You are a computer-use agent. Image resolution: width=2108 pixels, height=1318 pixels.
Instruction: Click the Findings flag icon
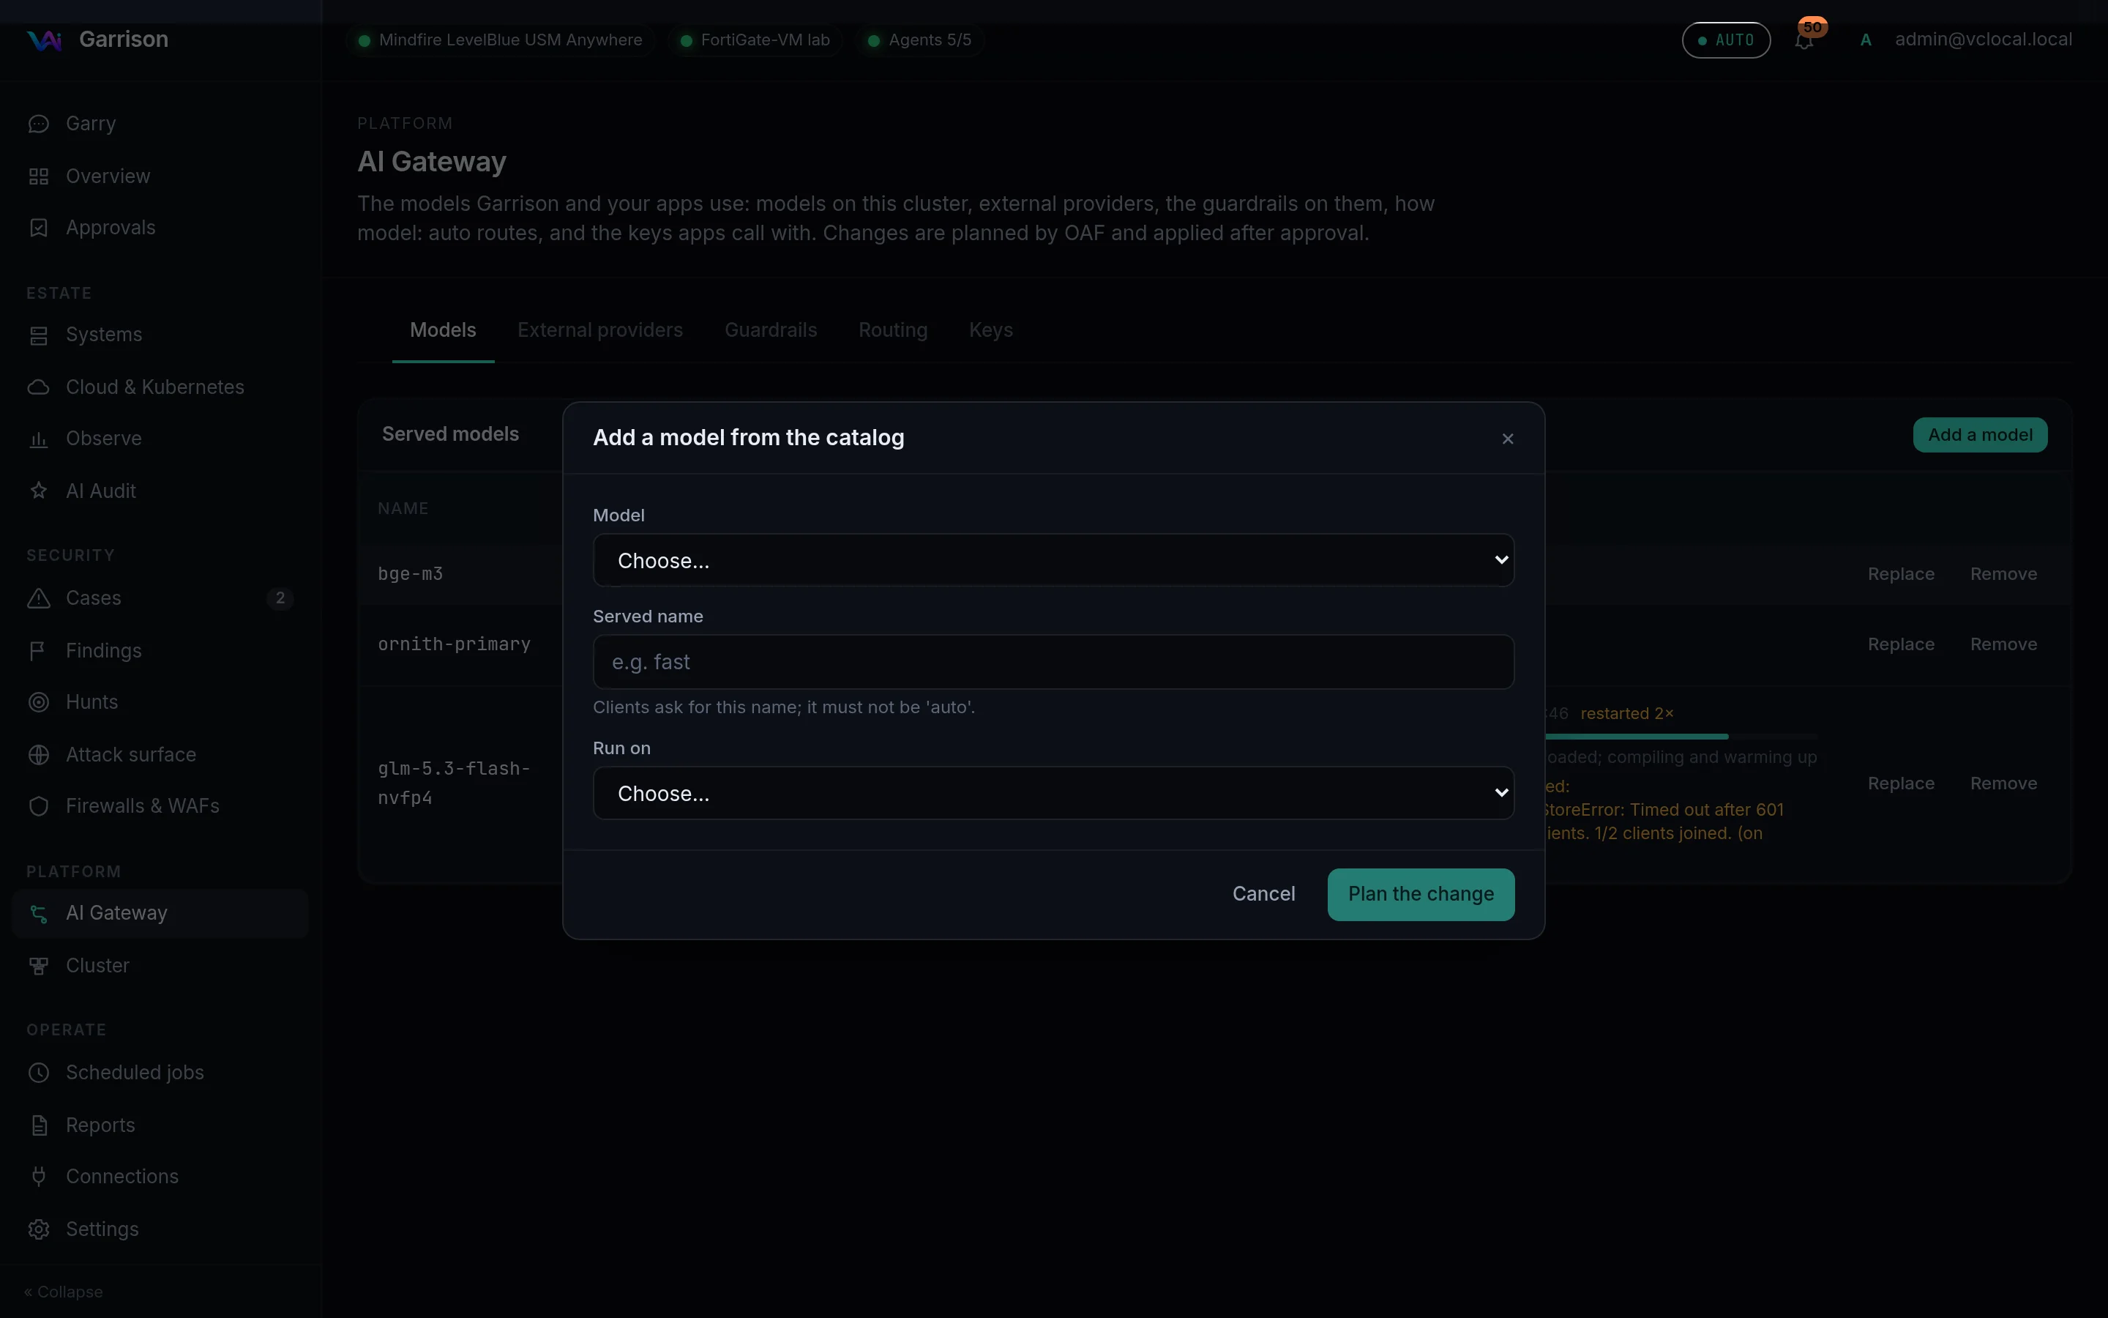point(38,650)
